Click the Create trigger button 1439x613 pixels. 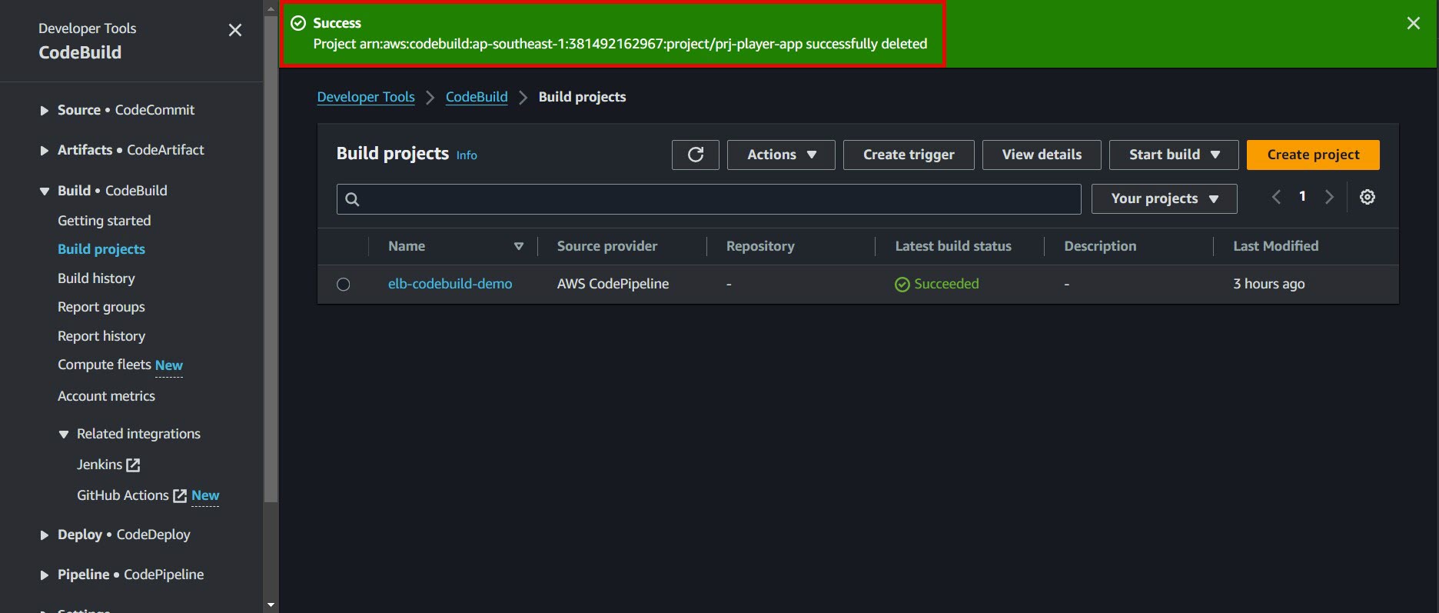[909, 155]
